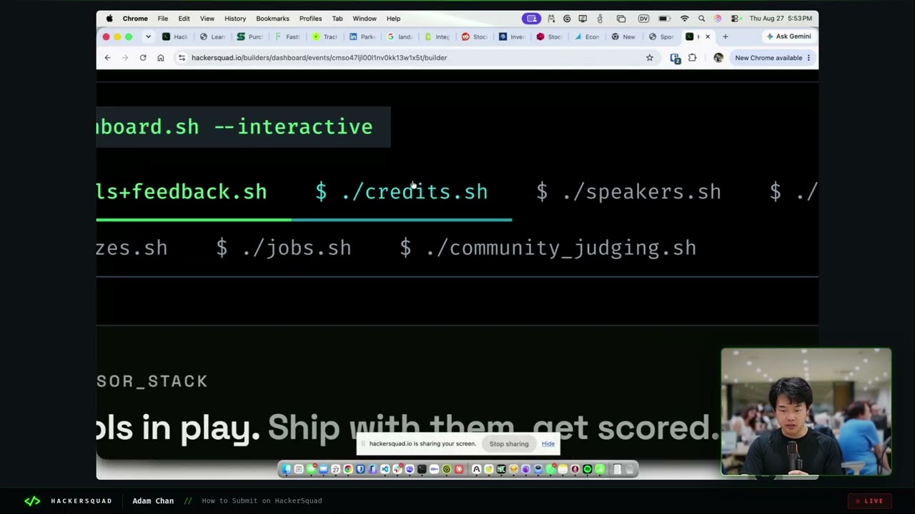Open the Chrome profile avatar

[718, 58]
